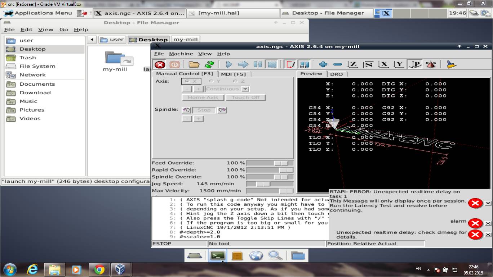Select the Preview tab
This screenshot has width=493, height=277.
(x=311, y=74)
